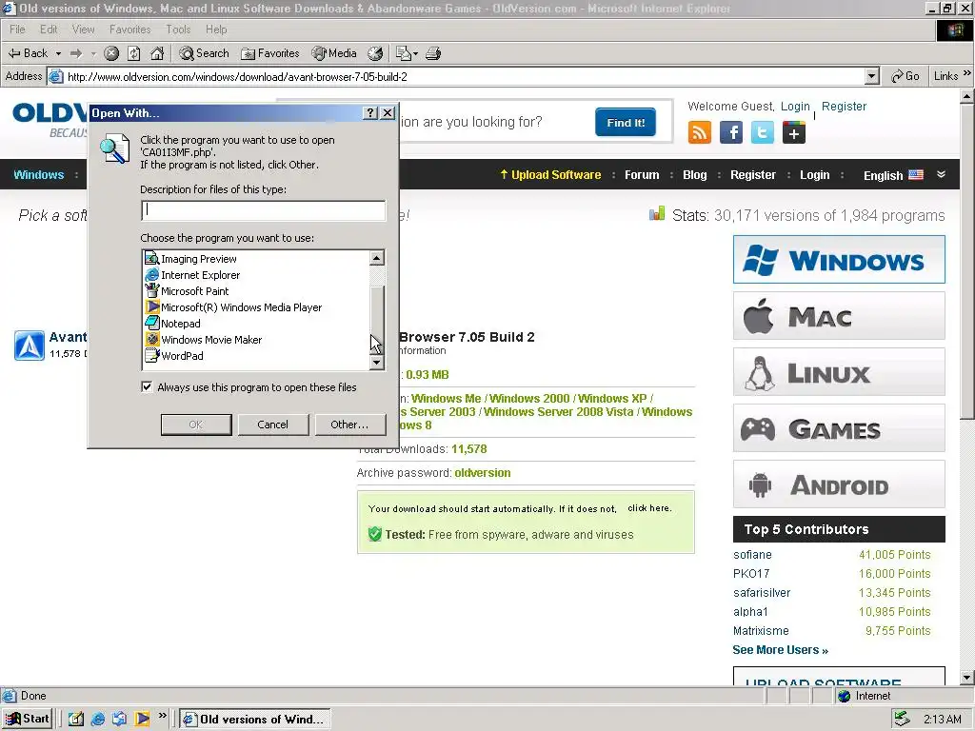The height and width of the screenshot is (731, 975).
Task: Click the Forward arrow icon
Action: [x=76, y=53]
